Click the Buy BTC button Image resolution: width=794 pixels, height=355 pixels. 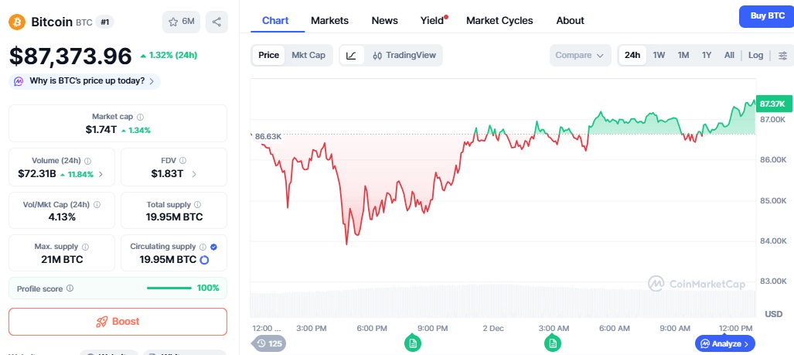point(767,16)
